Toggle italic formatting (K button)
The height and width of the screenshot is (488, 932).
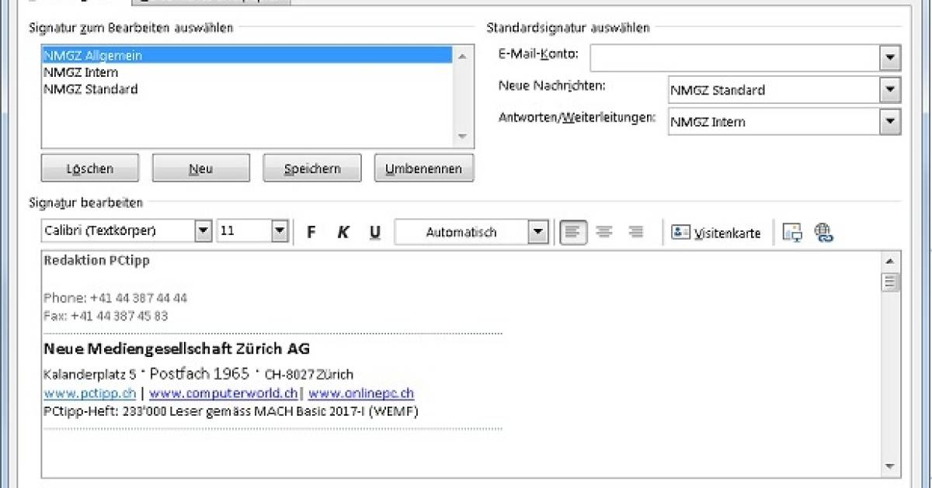point(343,232)
